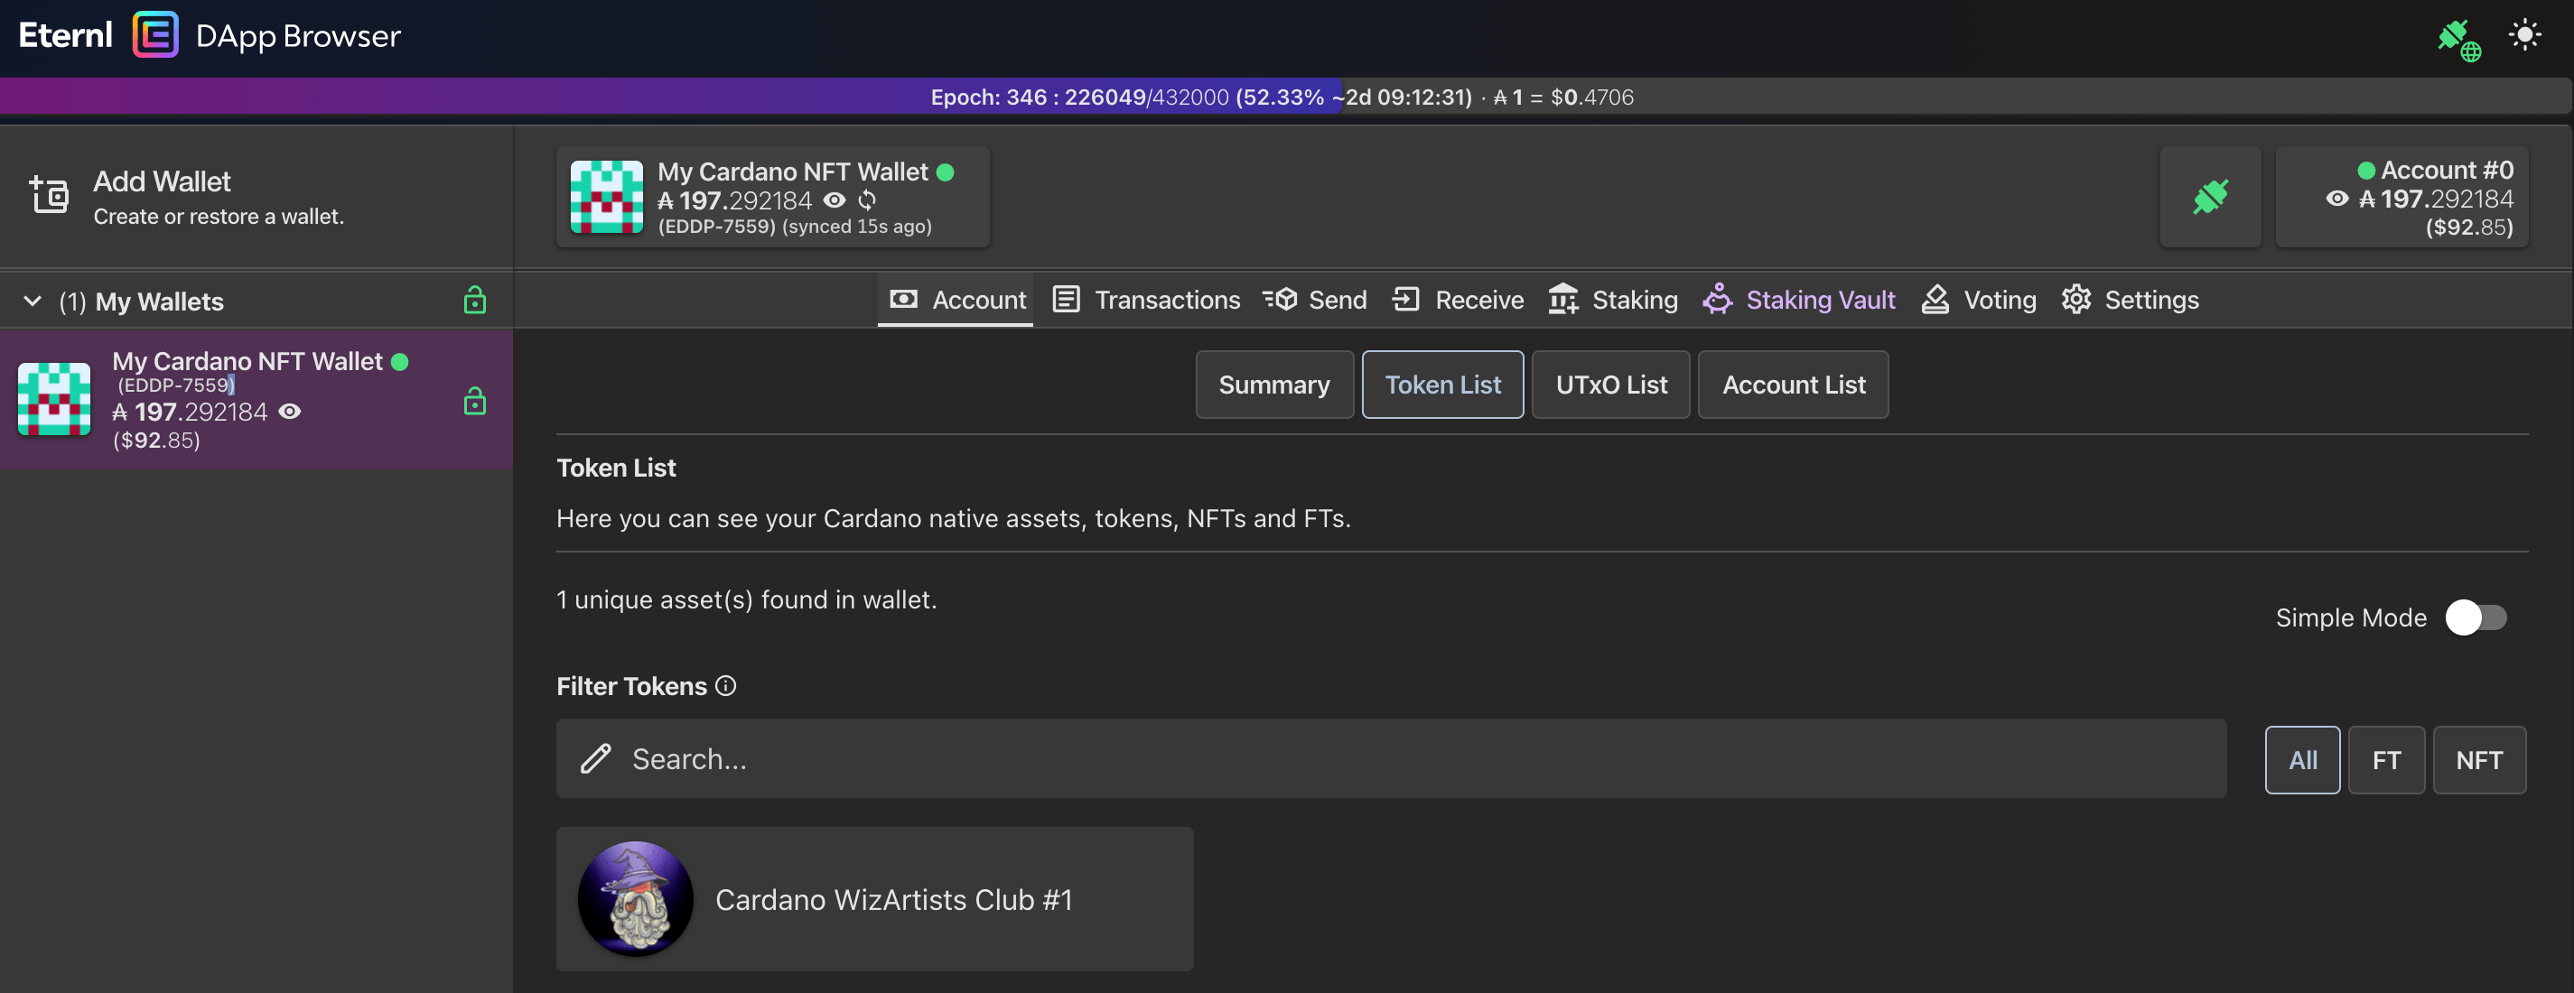Filter tokens by NFT
Image resolution: width=2574 pixels, height=993 pixels.
(x=2479, y=759)
